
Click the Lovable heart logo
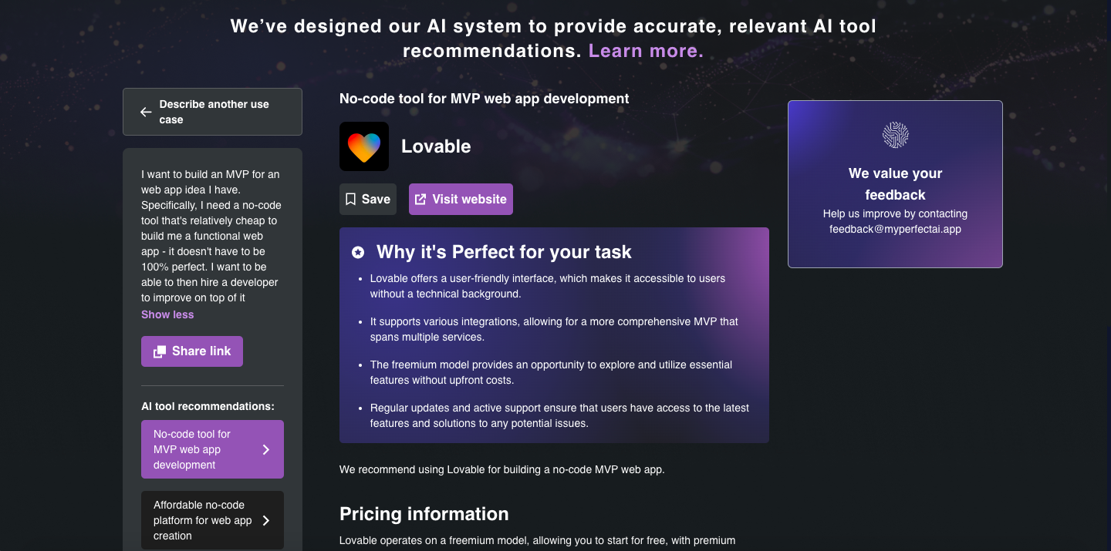click(x=364, y=146)
